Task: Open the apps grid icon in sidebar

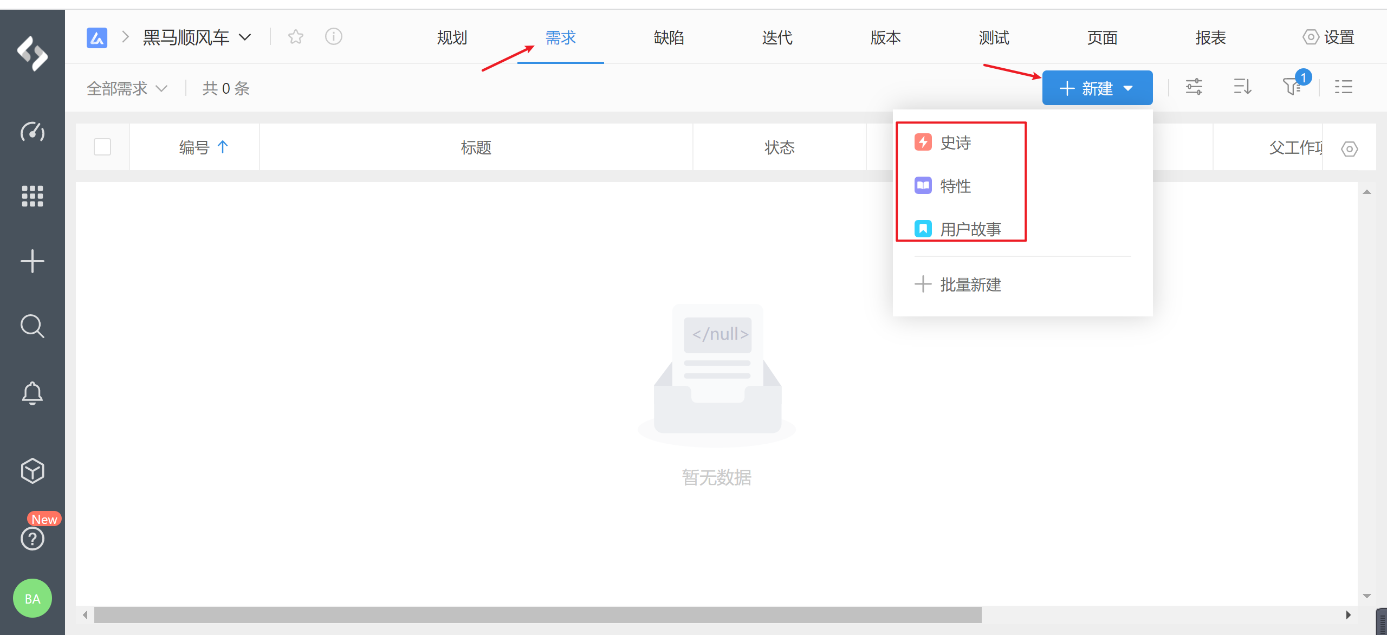Action: (33, 196)
